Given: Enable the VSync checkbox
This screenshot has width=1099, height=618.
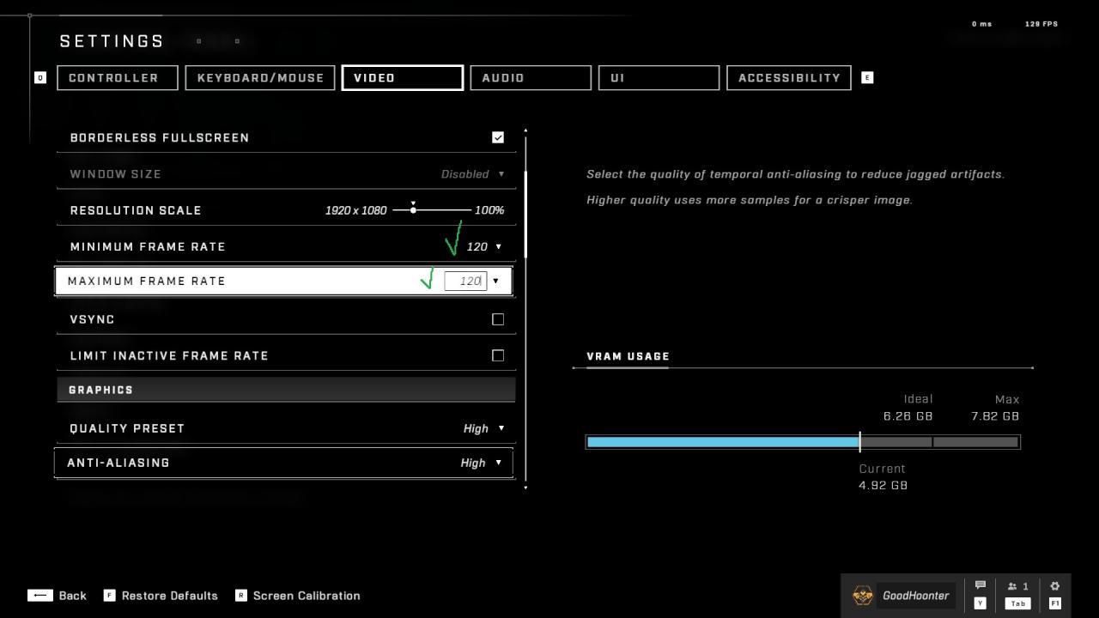Looking at the screenshot, I should (x=498, y=319).
